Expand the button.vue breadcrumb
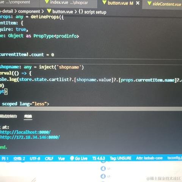Image resolution: width=182 pixels, height=182 pixels. tap(63, 12)
